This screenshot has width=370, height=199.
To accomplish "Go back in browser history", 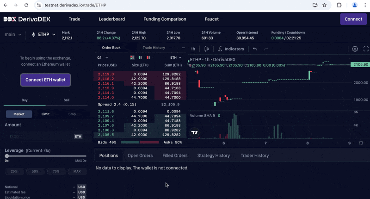I will click(x=6, y=5).
